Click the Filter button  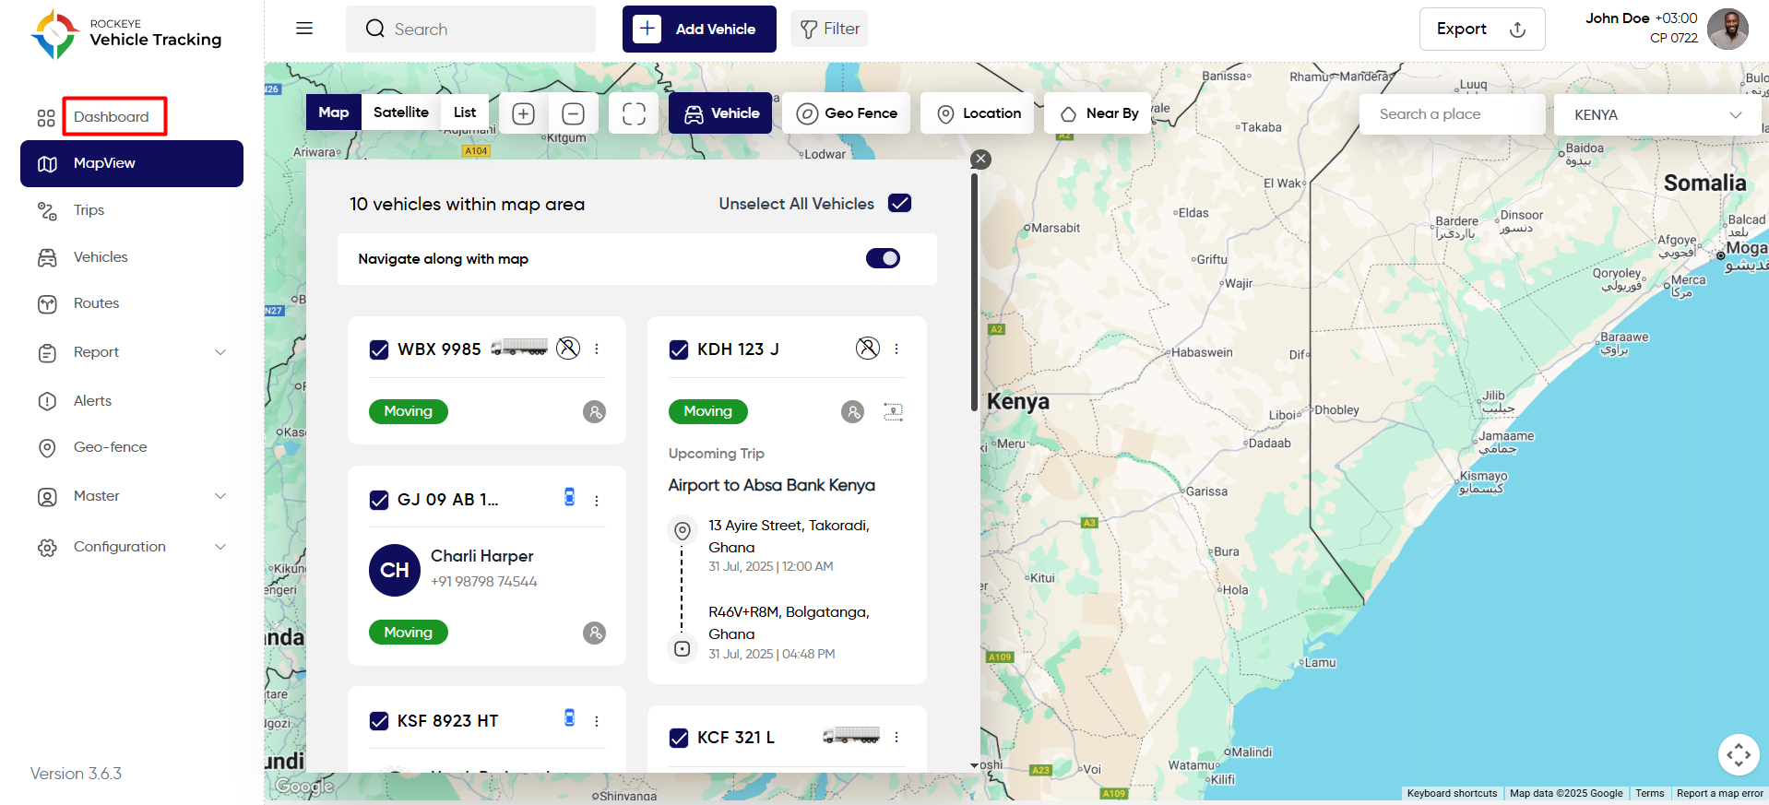tap(829, 29)
